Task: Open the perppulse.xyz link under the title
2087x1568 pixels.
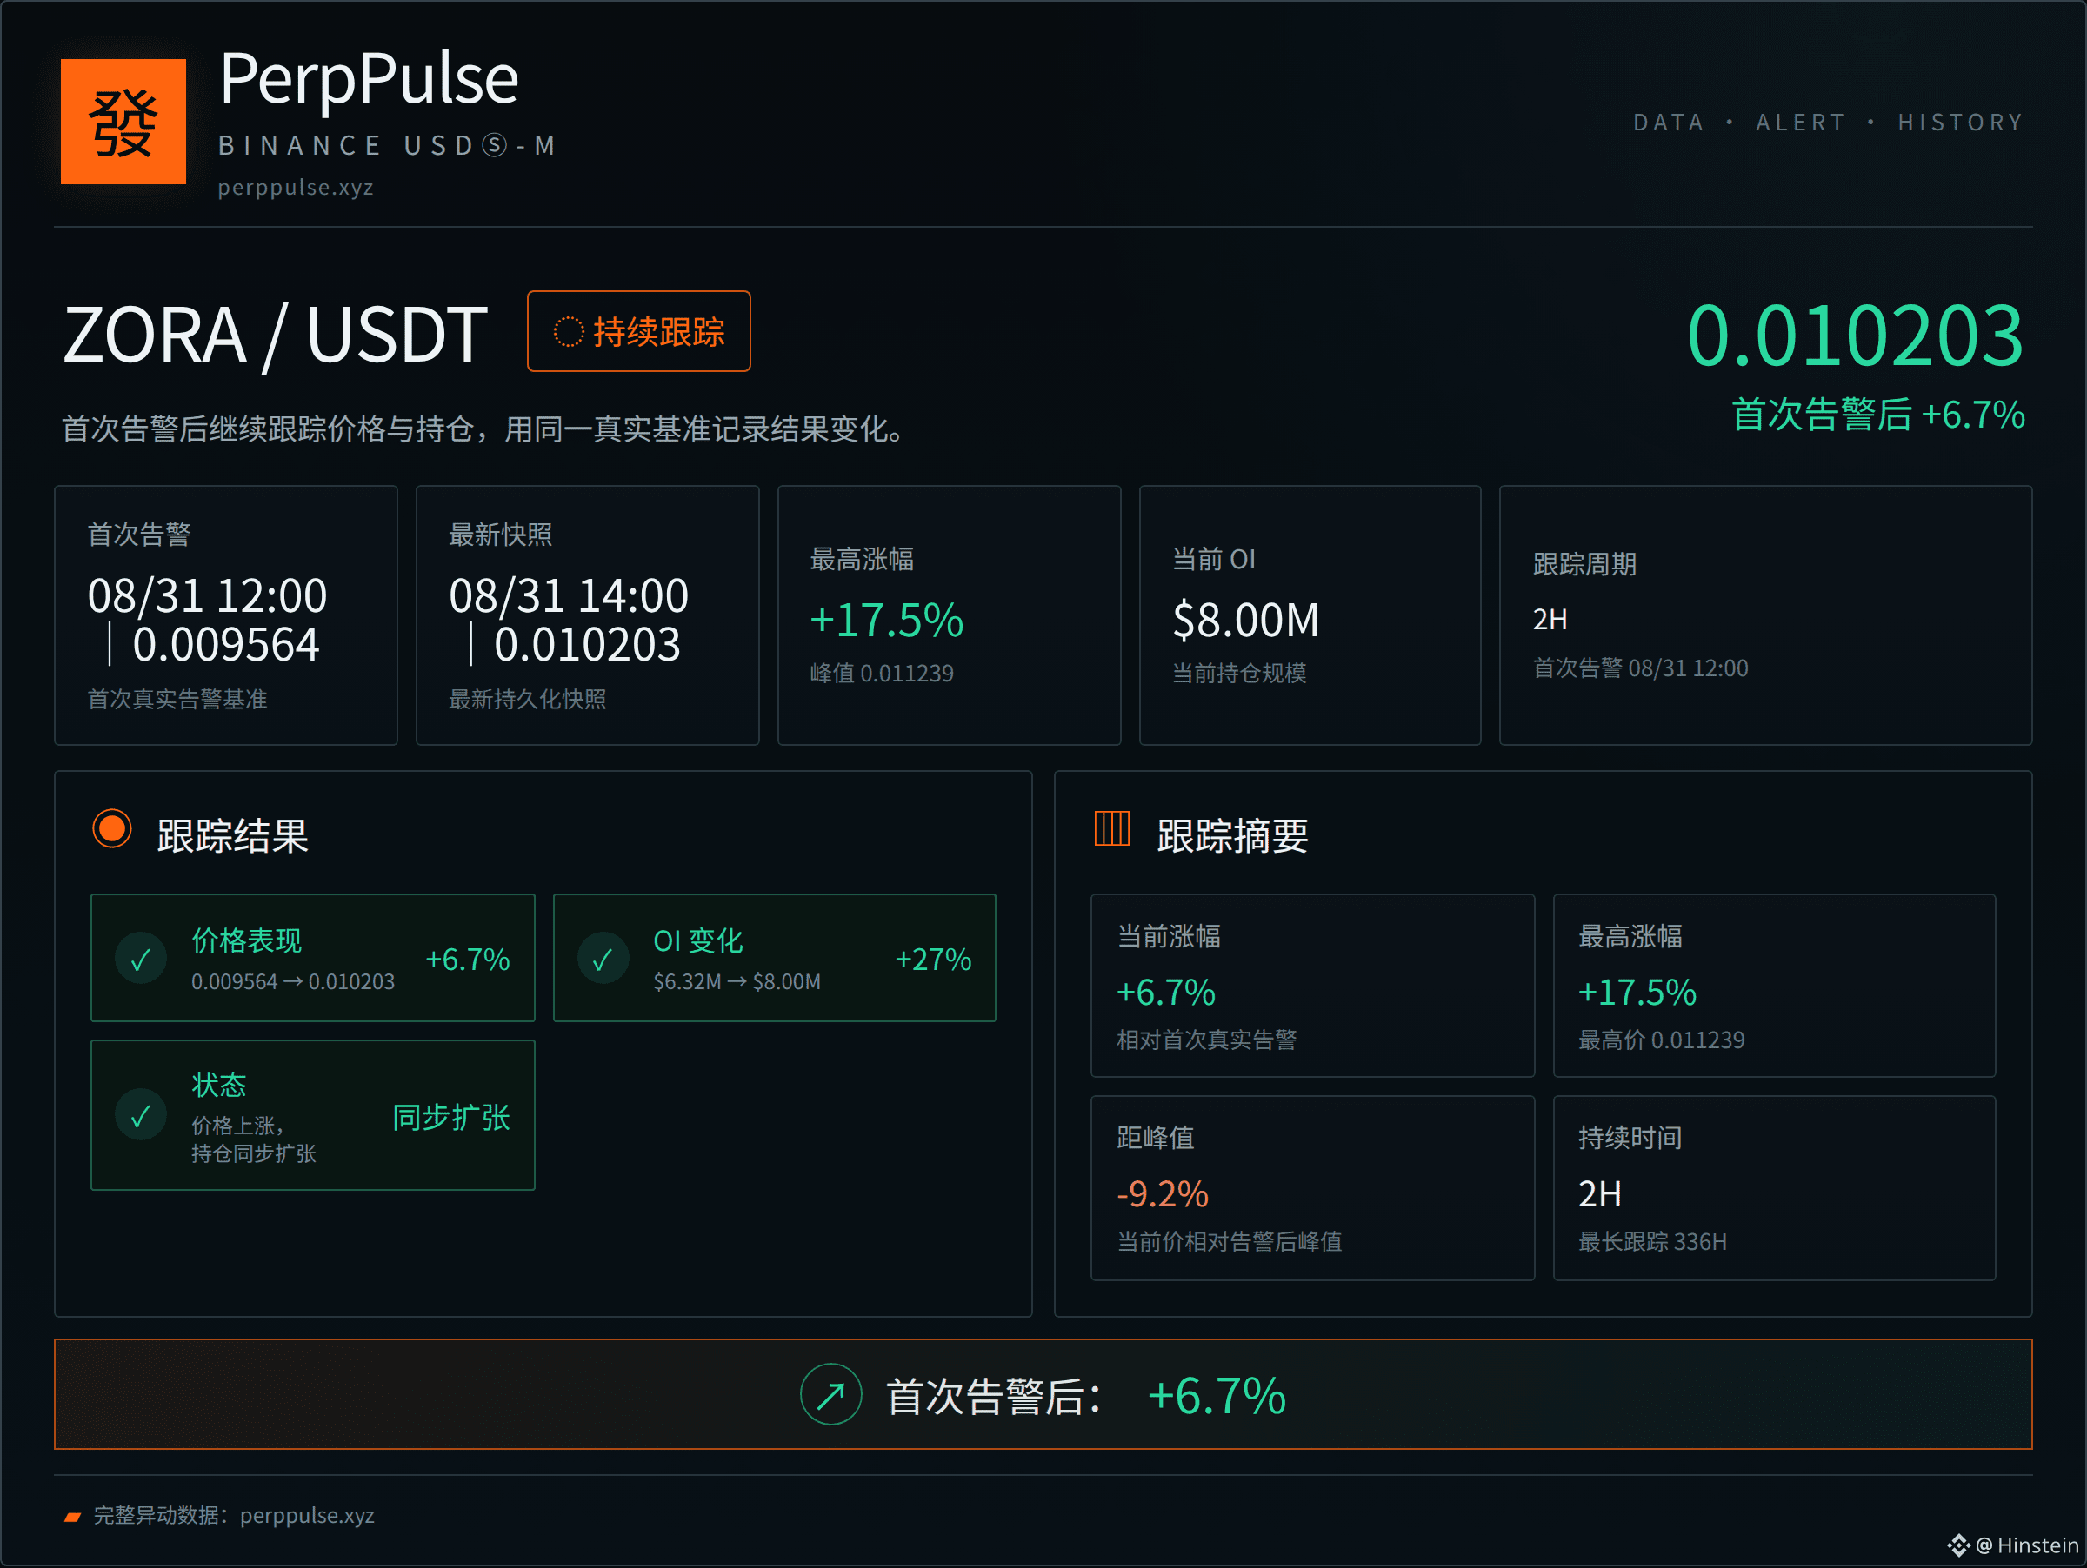Action: (x=297, y=188)
